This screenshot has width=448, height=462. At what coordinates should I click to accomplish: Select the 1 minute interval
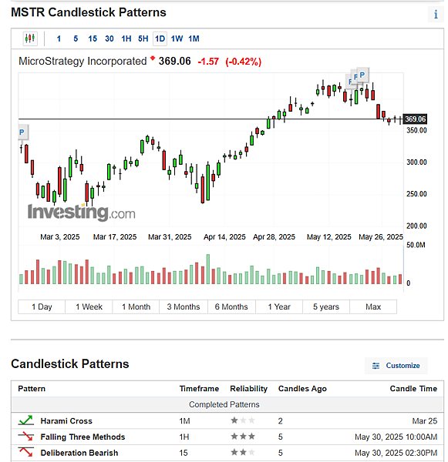tap(59, 38)
